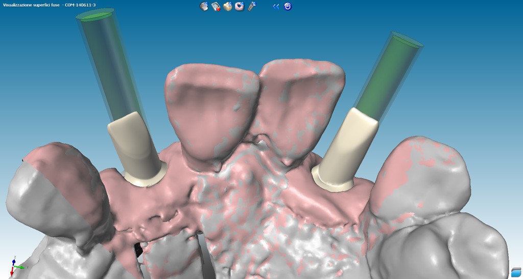
Task: Click the blue power button icon
Action: pyautogui.click(x=288, y=6)
